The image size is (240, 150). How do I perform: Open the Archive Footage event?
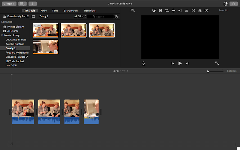(x=15, y=44)
